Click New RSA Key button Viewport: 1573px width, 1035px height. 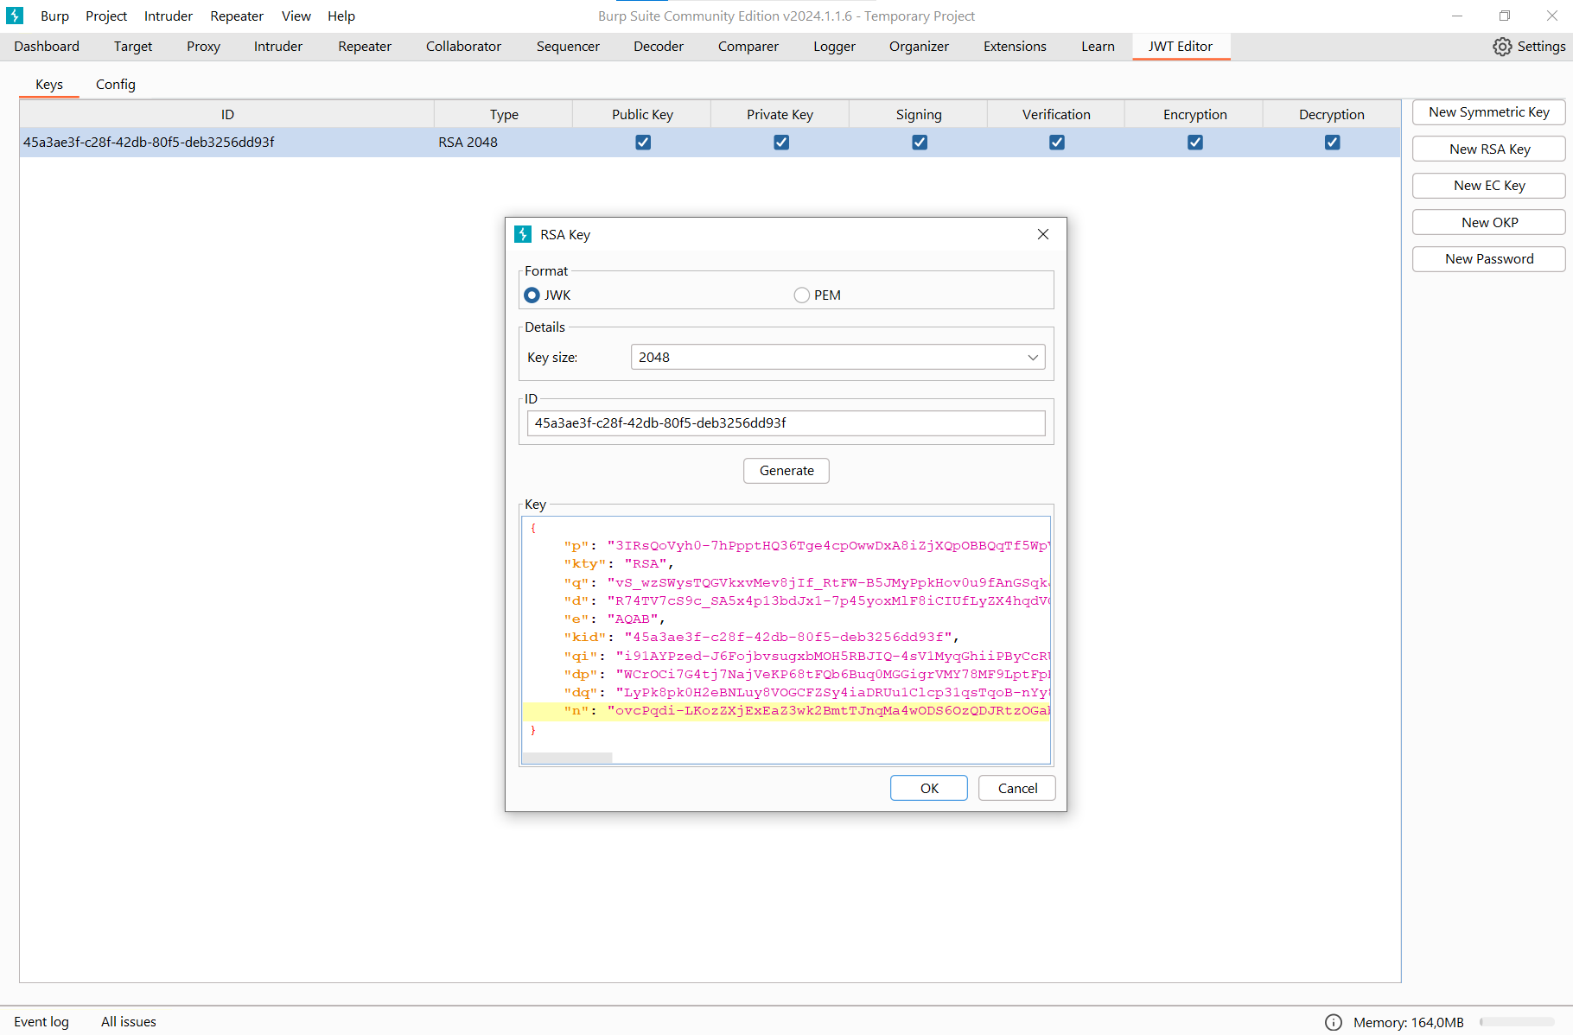(1488, 149)
